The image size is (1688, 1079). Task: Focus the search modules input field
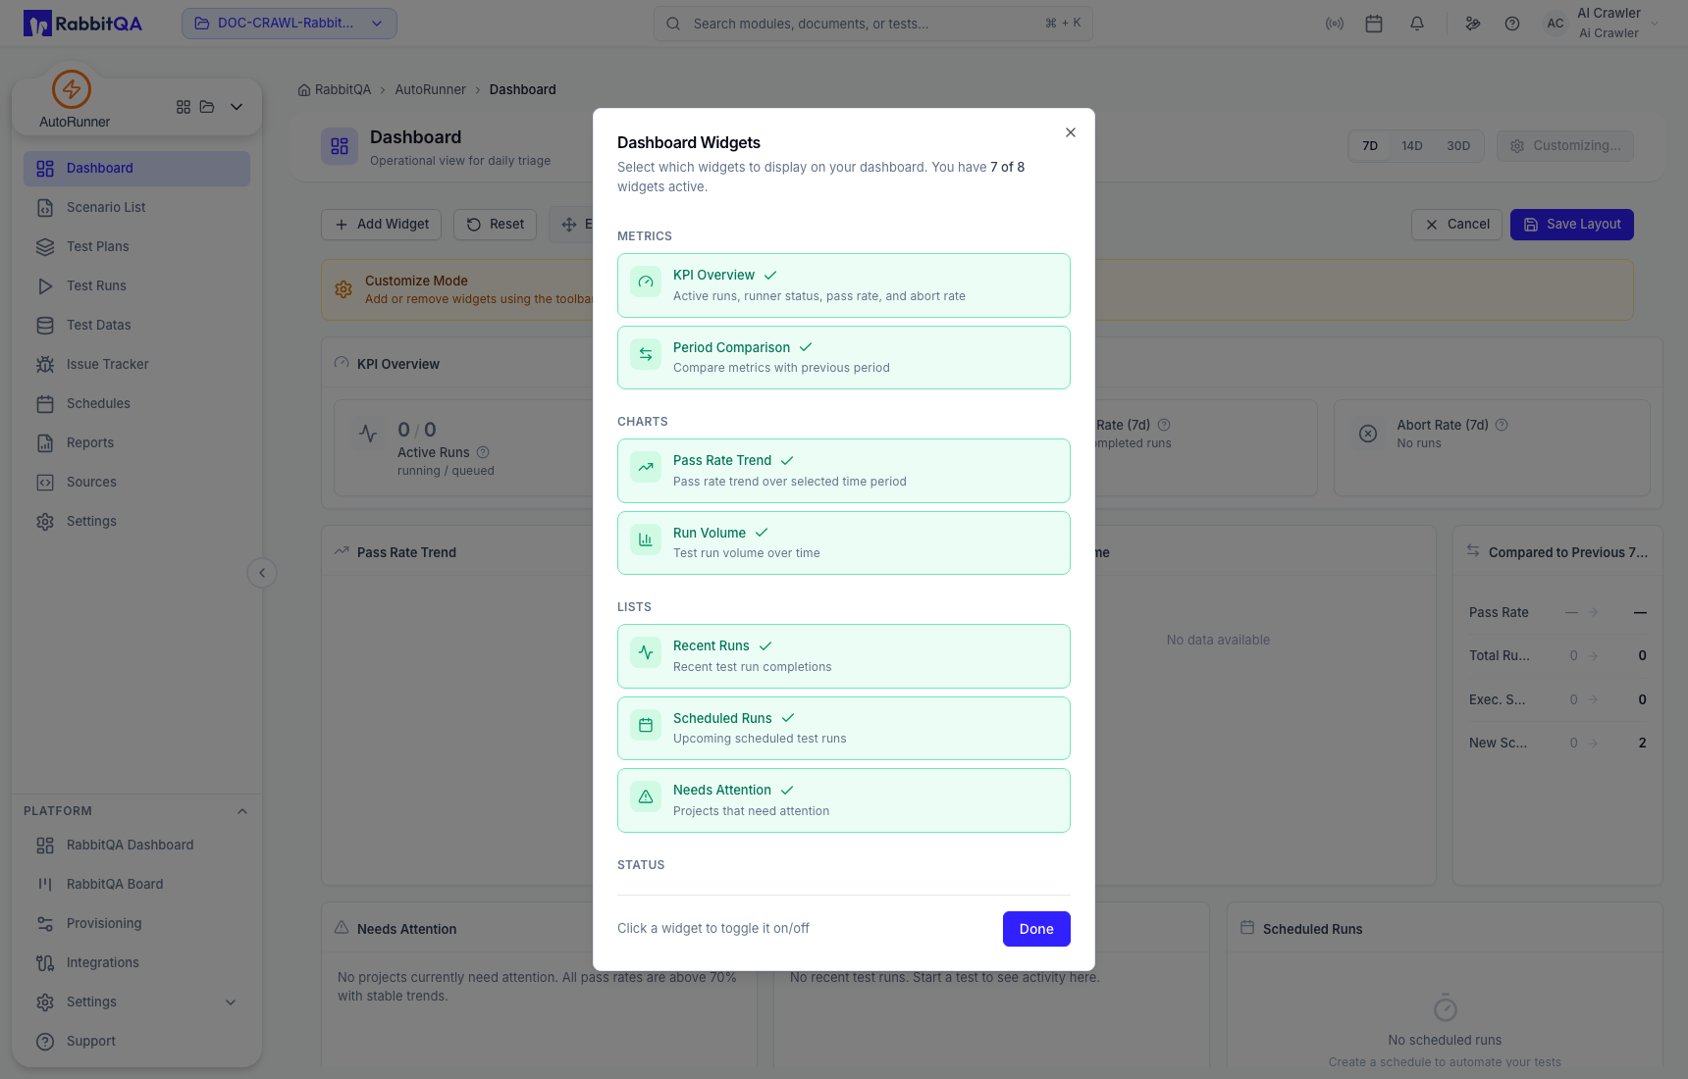(872, 24)
